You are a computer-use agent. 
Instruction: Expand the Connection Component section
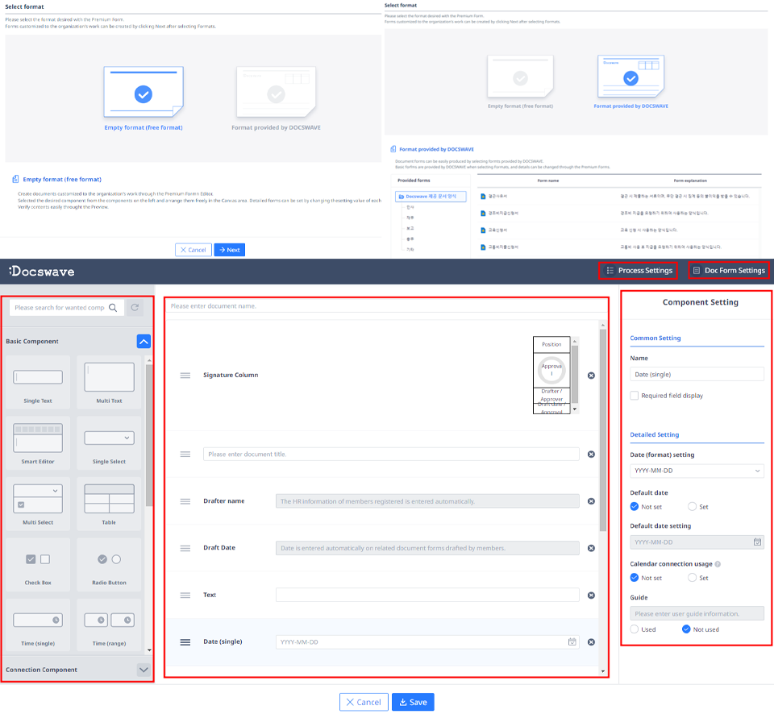click(x=144, y=670)
